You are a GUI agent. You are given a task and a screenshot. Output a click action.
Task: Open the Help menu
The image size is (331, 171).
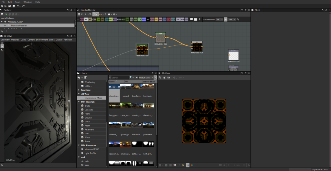[37, 2]
